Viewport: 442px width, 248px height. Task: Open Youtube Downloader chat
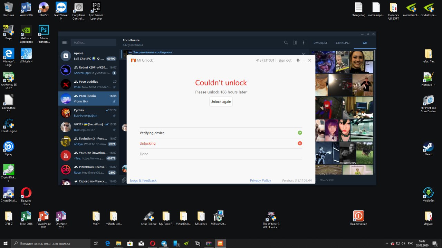coord(89,155)
